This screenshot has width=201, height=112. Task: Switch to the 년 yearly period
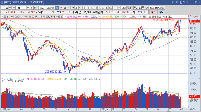click(69, 8)
